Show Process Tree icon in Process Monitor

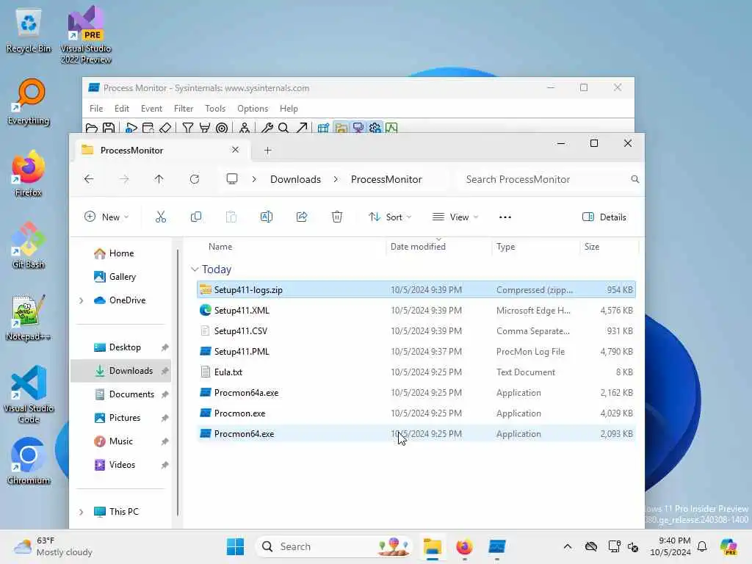point(245,128)
